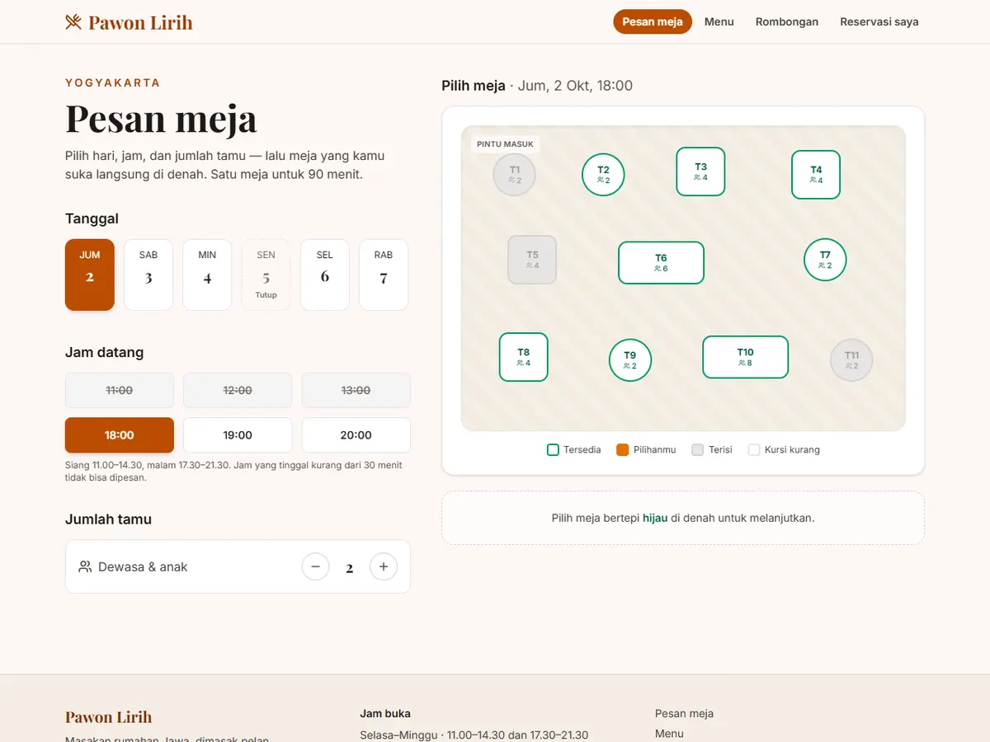Open Reservasi saya in the top navigation
The width and height of the screenshot is (990, 742).
point(879,22)
